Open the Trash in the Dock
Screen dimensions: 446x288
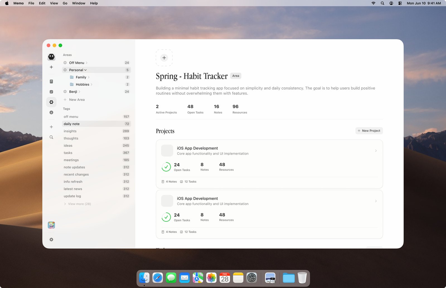point(302,278)
